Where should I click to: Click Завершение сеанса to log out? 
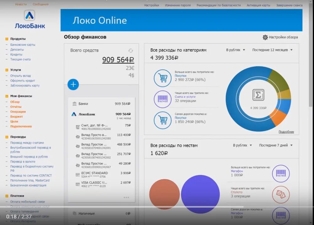289,5
